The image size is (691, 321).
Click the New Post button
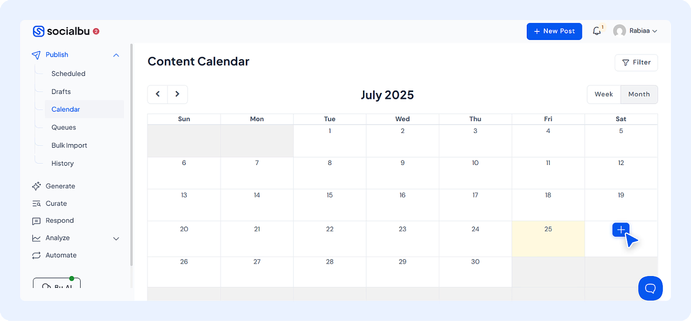554,31
